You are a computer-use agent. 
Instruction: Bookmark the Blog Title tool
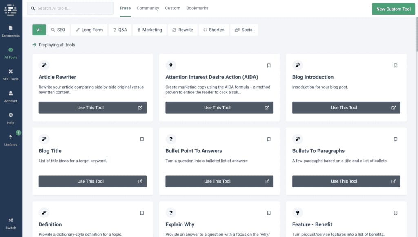[x=142, y=139]
